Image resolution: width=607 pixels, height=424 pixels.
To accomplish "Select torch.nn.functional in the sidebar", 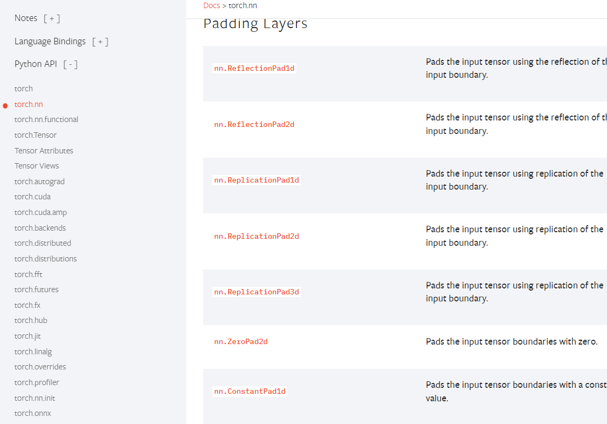I will [x=46, y=119].
